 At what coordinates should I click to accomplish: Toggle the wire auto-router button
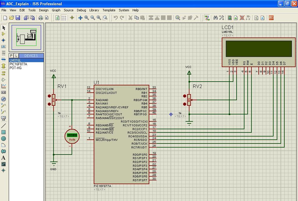(x=207, y=18)
